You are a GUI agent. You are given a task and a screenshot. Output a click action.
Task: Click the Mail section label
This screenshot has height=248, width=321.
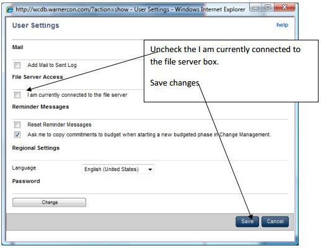click(x=17, y=47)
